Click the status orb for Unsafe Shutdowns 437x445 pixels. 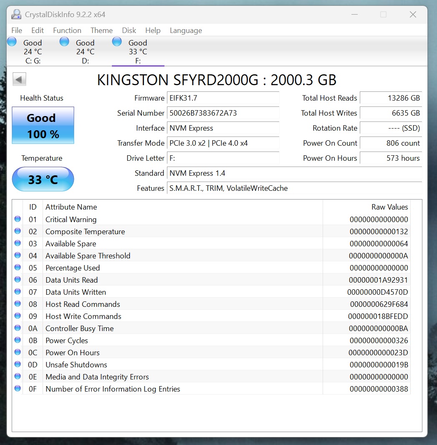click(x=18, y=364)
